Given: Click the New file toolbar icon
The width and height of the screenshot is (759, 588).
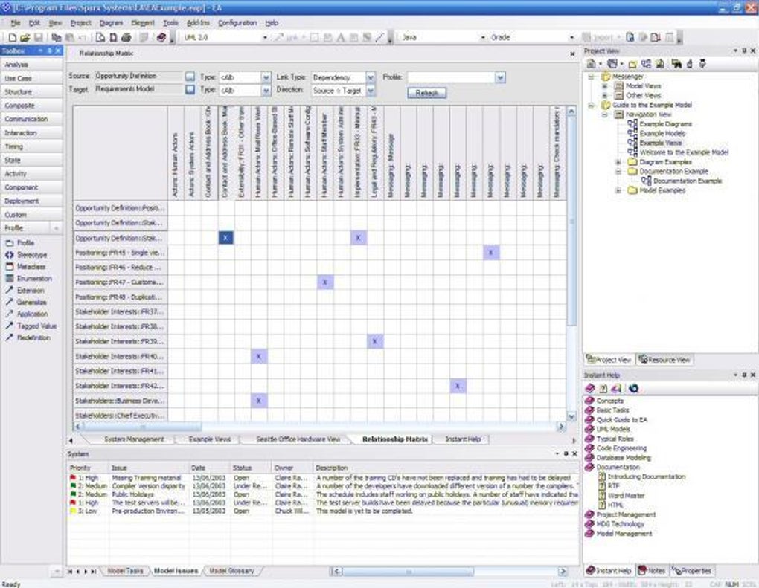Looking at the screenshot, I should coord(13,37).
